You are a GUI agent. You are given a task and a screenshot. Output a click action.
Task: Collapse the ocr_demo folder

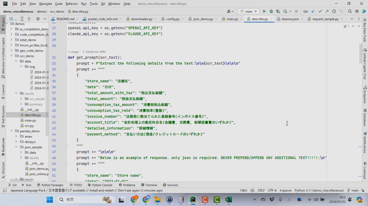pyautogui.click(x=11, y=56)
